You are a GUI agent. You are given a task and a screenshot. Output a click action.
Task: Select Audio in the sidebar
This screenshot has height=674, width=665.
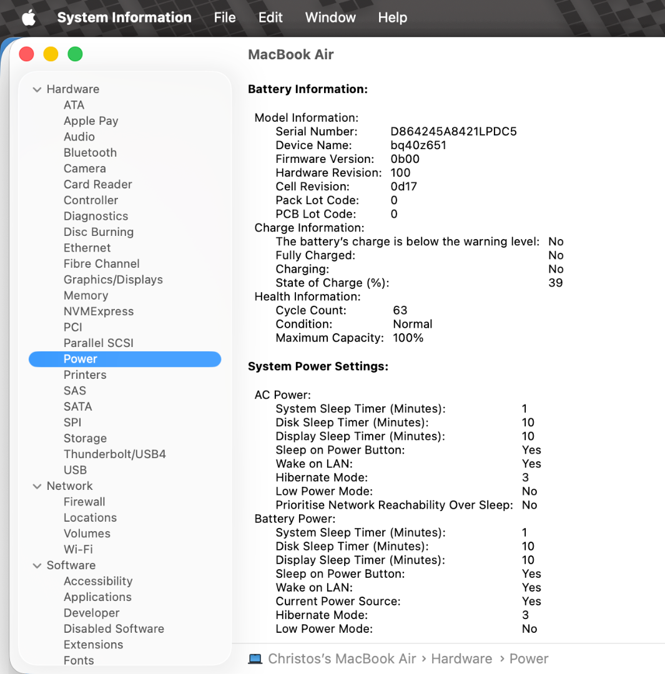click(x=79, y=137)
